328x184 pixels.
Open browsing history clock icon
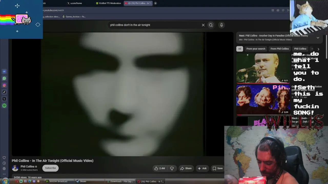(4, 163)
